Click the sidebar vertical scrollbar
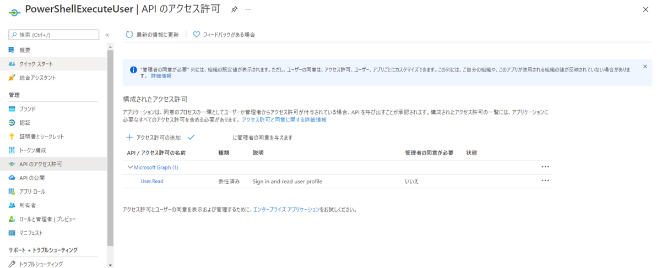This screenshot has height=268, width=661. pyautogui.click(x=110, y=147)
